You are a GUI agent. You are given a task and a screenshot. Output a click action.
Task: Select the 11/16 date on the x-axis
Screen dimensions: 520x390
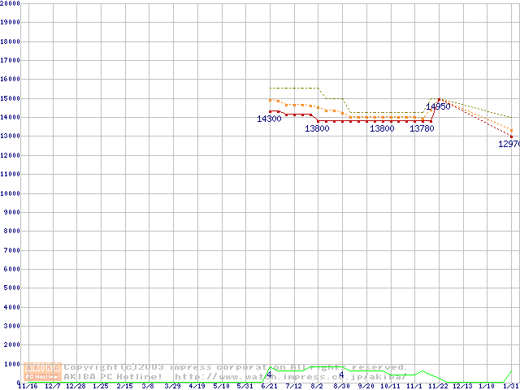[x=27, y=386]
